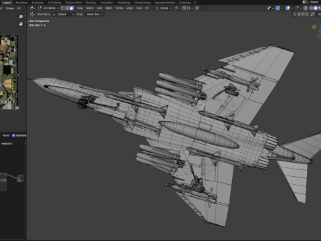Open the Image menu in image editor
The height and width of the screenshot is (241, 321).
coord(9,9)
